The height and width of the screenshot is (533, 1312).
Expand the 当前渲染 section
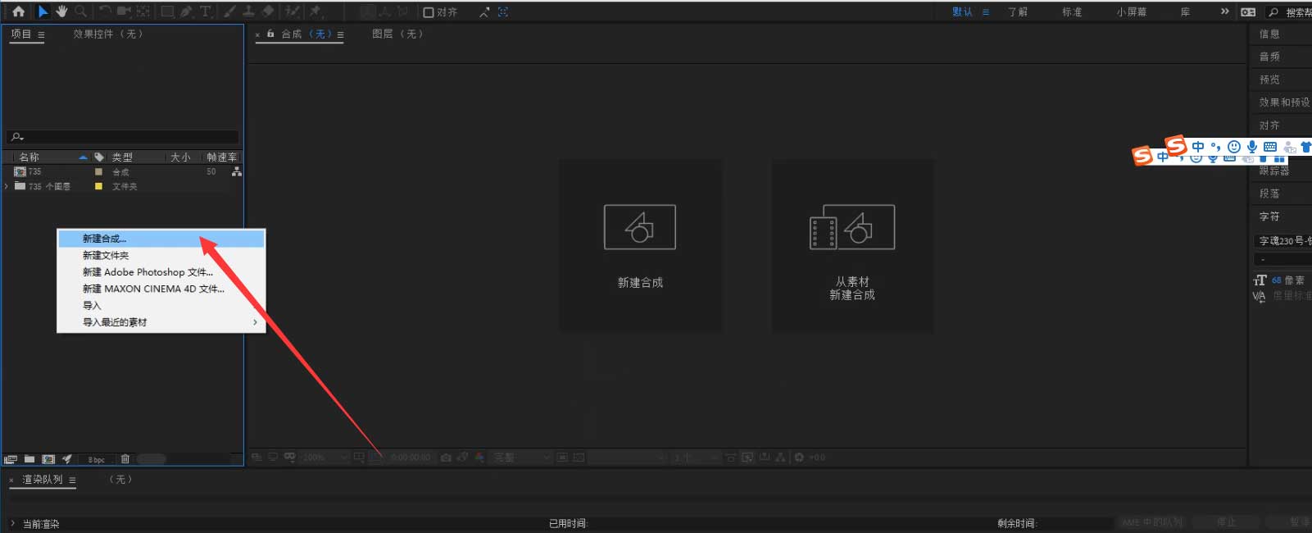(x=12, y=523)
